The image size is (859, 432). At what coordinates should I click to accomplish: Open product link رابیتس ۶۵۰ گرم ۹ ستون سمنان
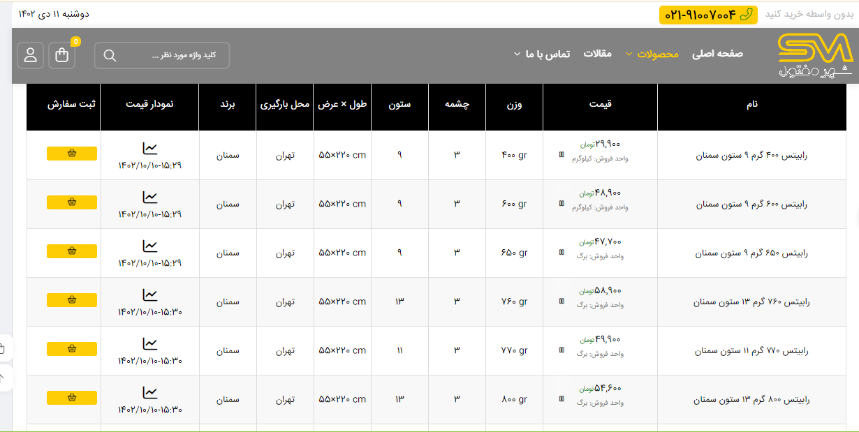click(751, 253)
